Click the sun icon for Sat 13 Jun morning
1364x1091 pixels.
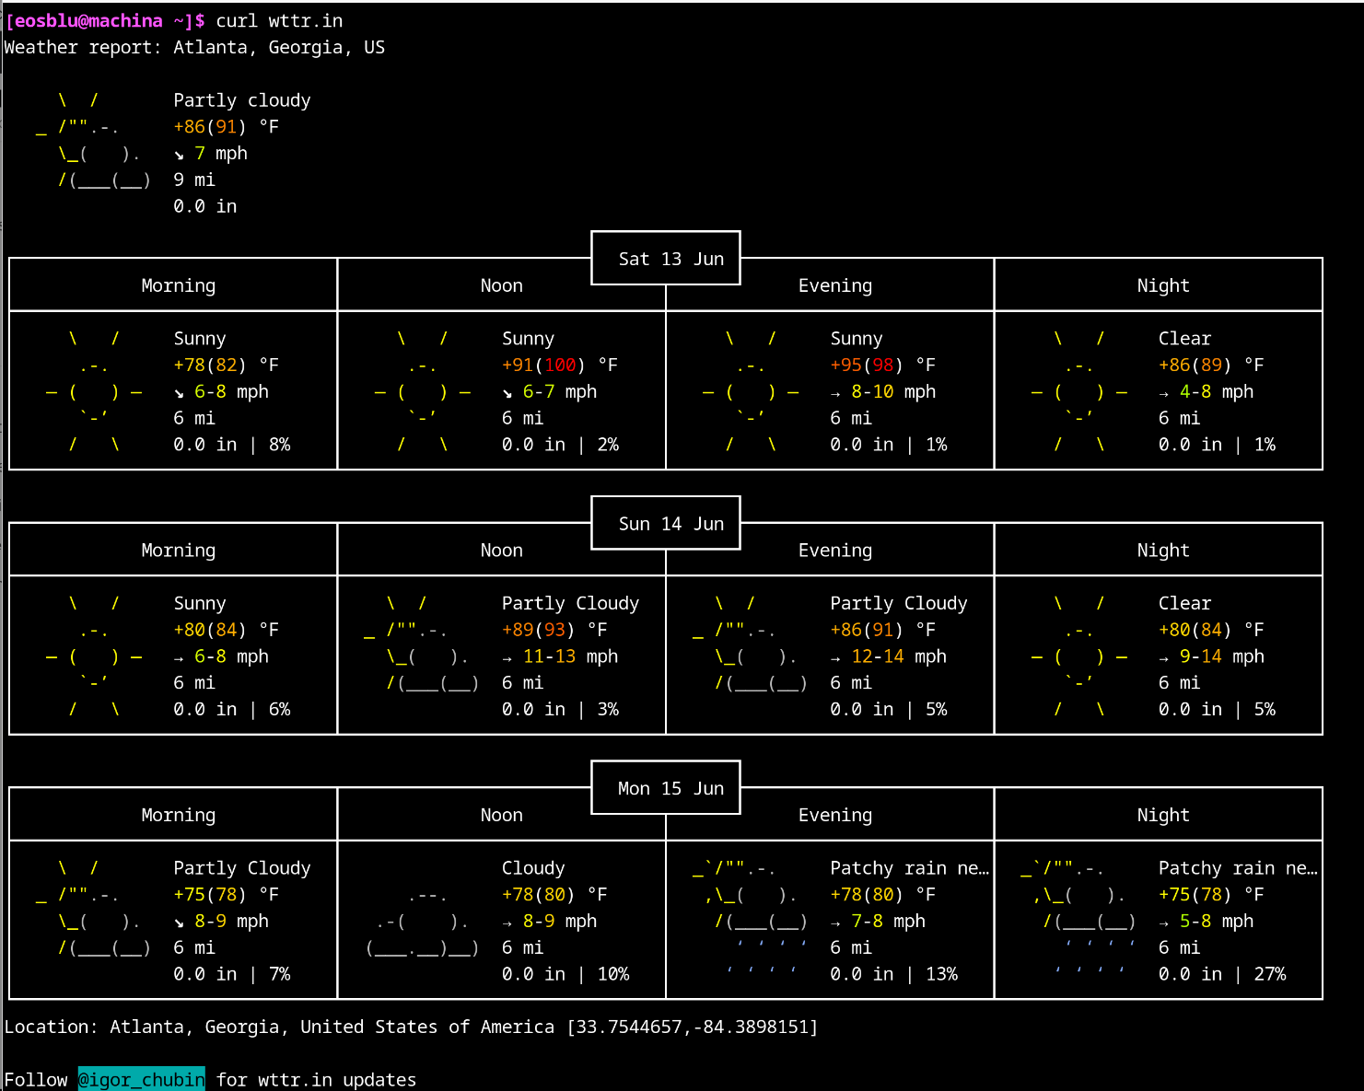tap(94, 391)
